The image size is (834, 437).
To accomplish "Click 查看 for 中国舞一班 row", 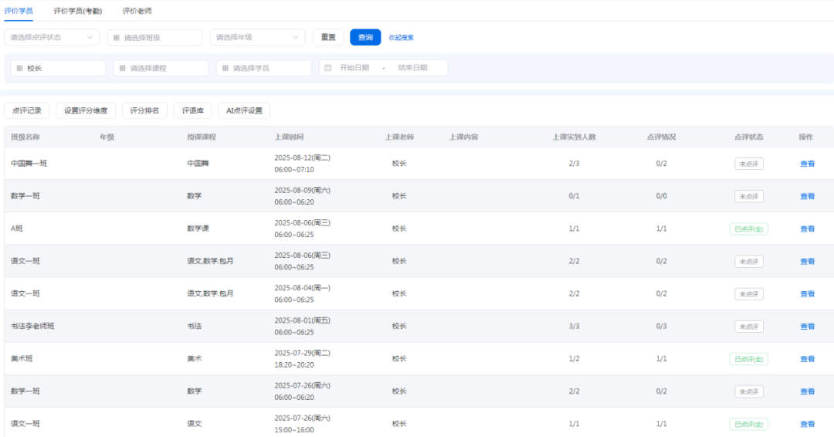I will point(807,164).
